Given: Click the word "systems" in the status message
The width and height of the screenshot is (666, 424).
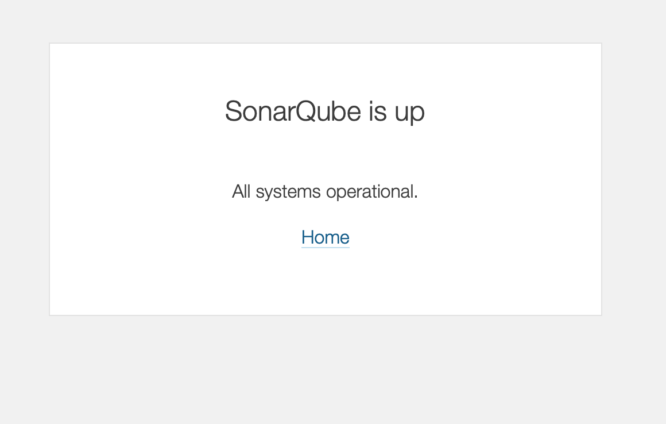Looking at the screenshot, I should 289,192.
